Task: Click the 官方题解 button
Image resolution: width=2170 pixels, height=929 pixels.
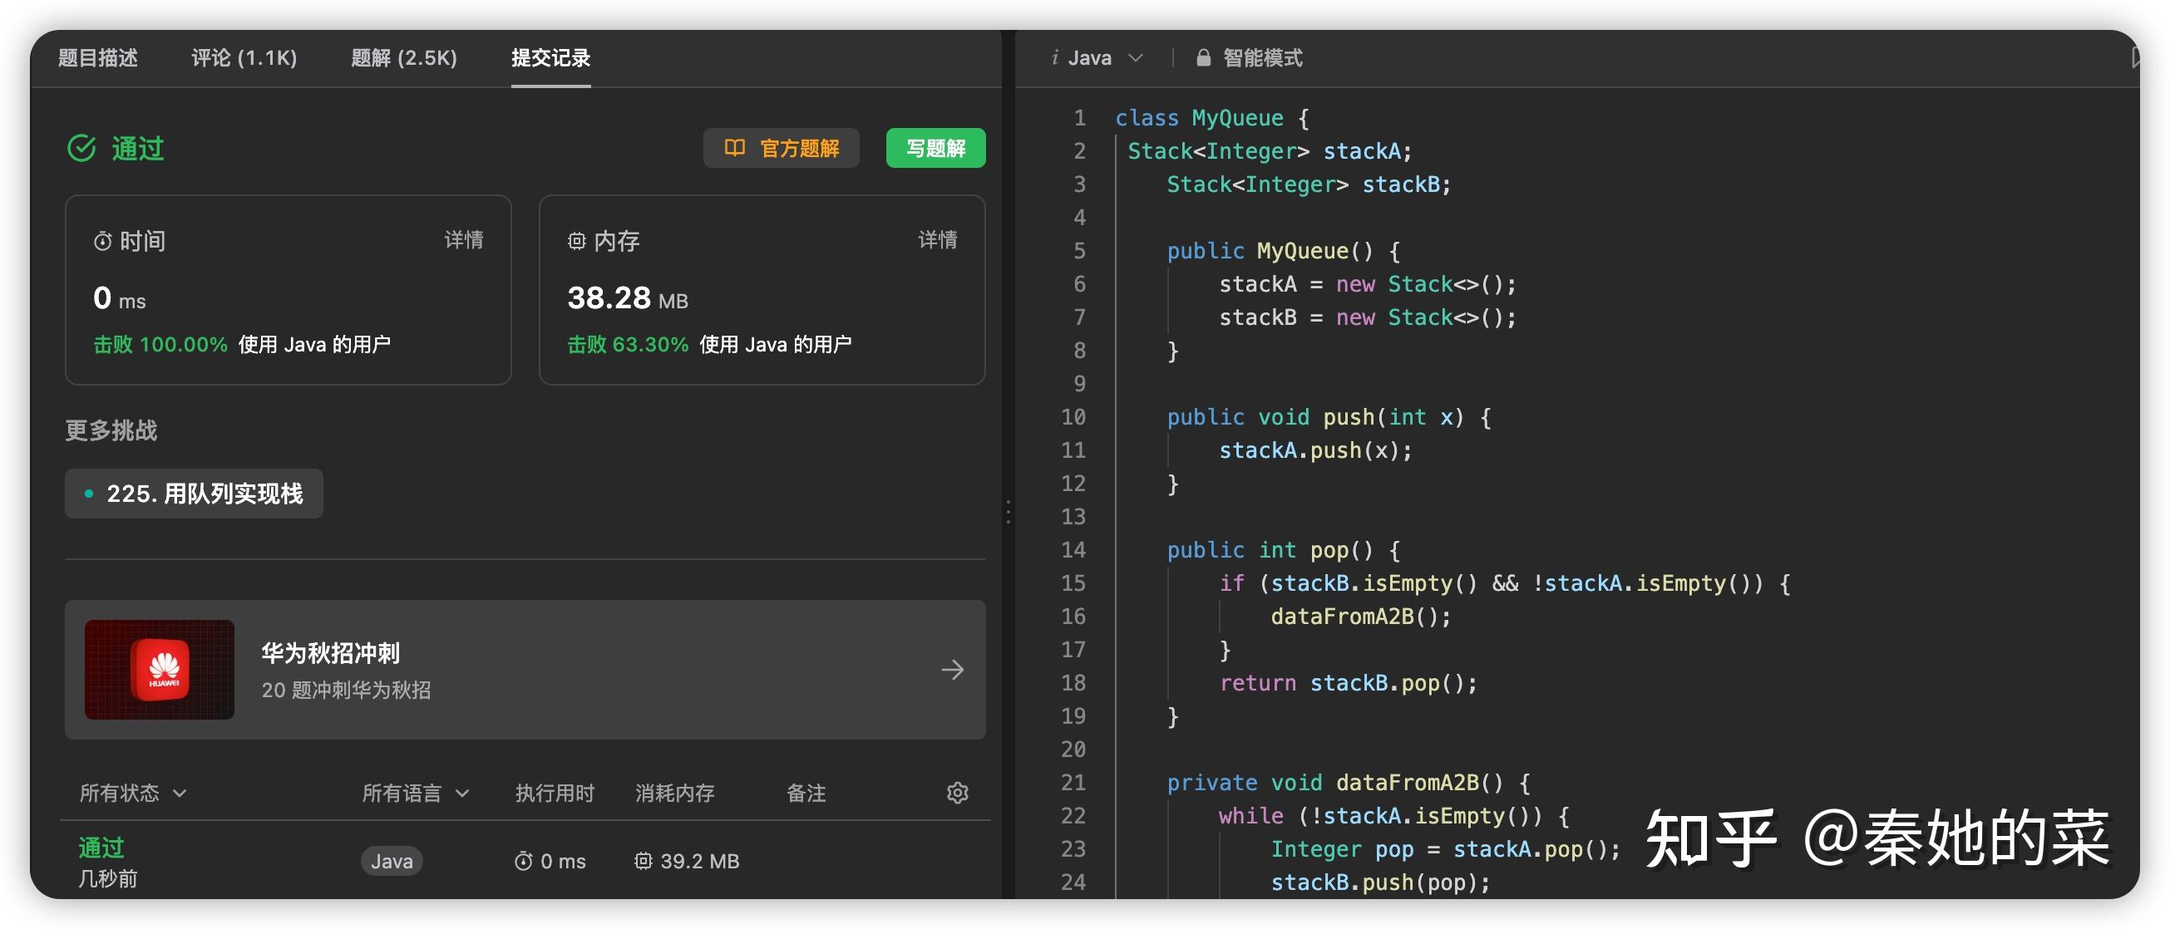Action: (781, 148)
